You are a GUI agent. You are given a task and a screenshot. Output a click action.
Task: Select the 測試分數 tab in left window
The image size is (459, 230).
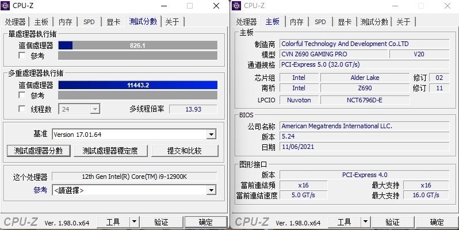[x=143, y=21]
